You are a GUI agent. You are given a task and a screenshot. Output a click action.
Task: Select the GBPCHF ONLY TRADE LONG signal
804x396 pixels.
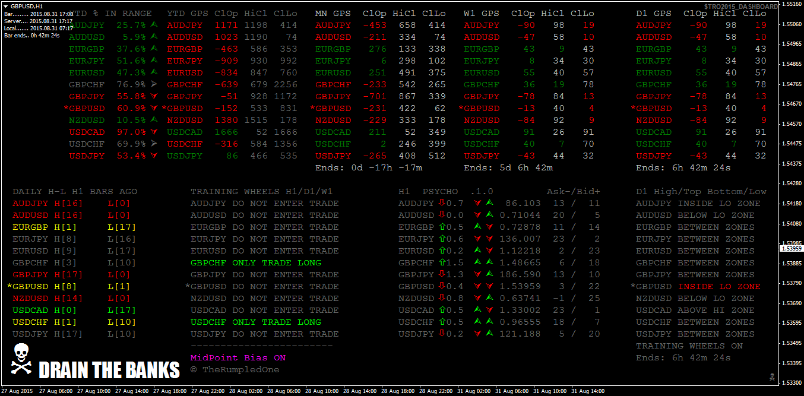pos(255,263)
